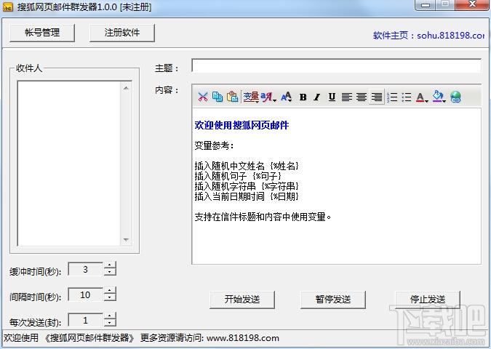Center align the text

click(362, 97)
